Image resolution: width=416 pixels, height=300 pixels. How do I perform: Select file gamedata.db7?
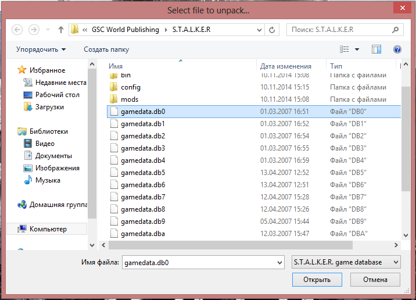click(x=254, y=197)
